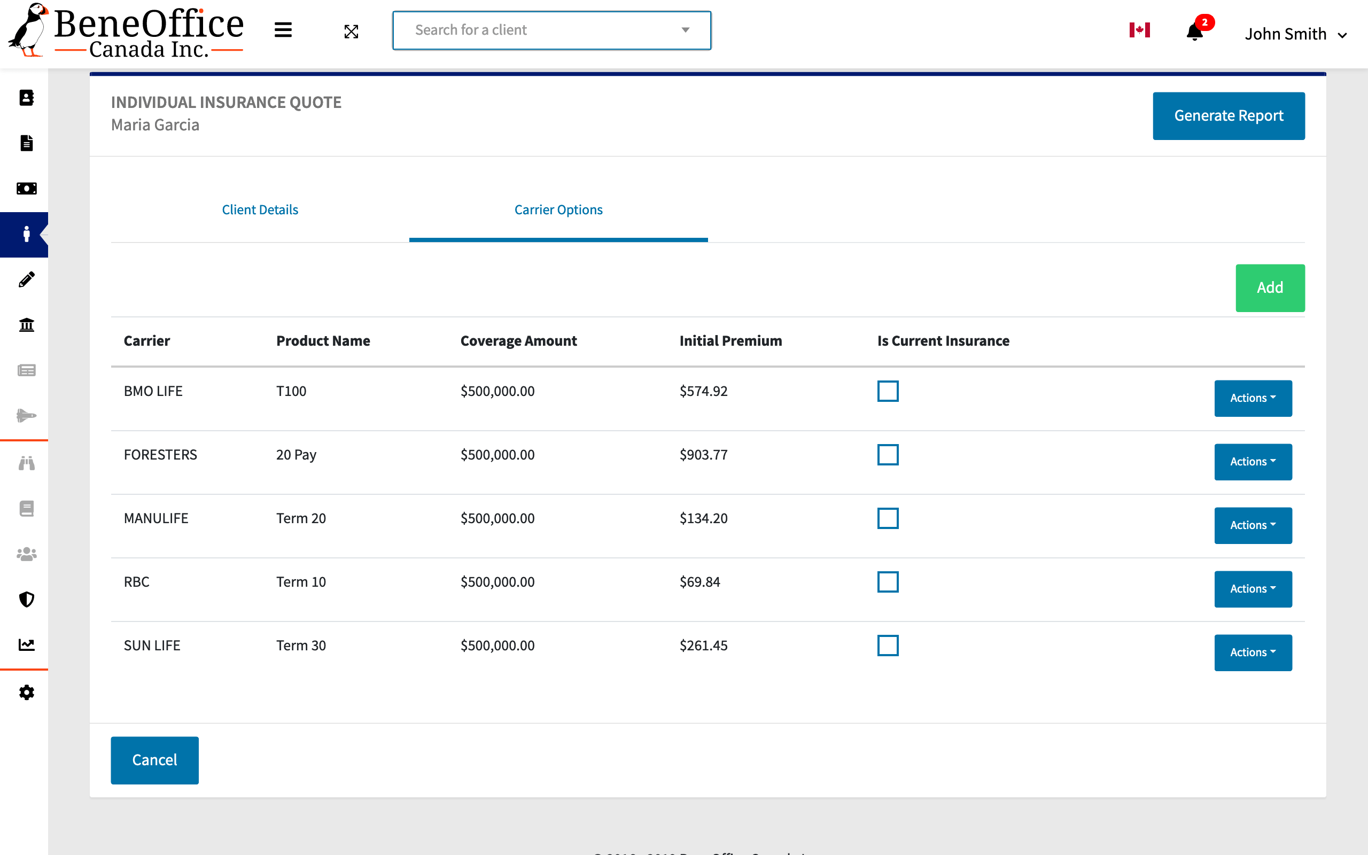Switch to Client Details tab

click(x=260, y=209)
